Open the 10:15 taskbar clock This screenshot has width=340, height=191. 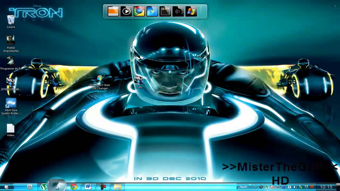[x=326, y=187]
